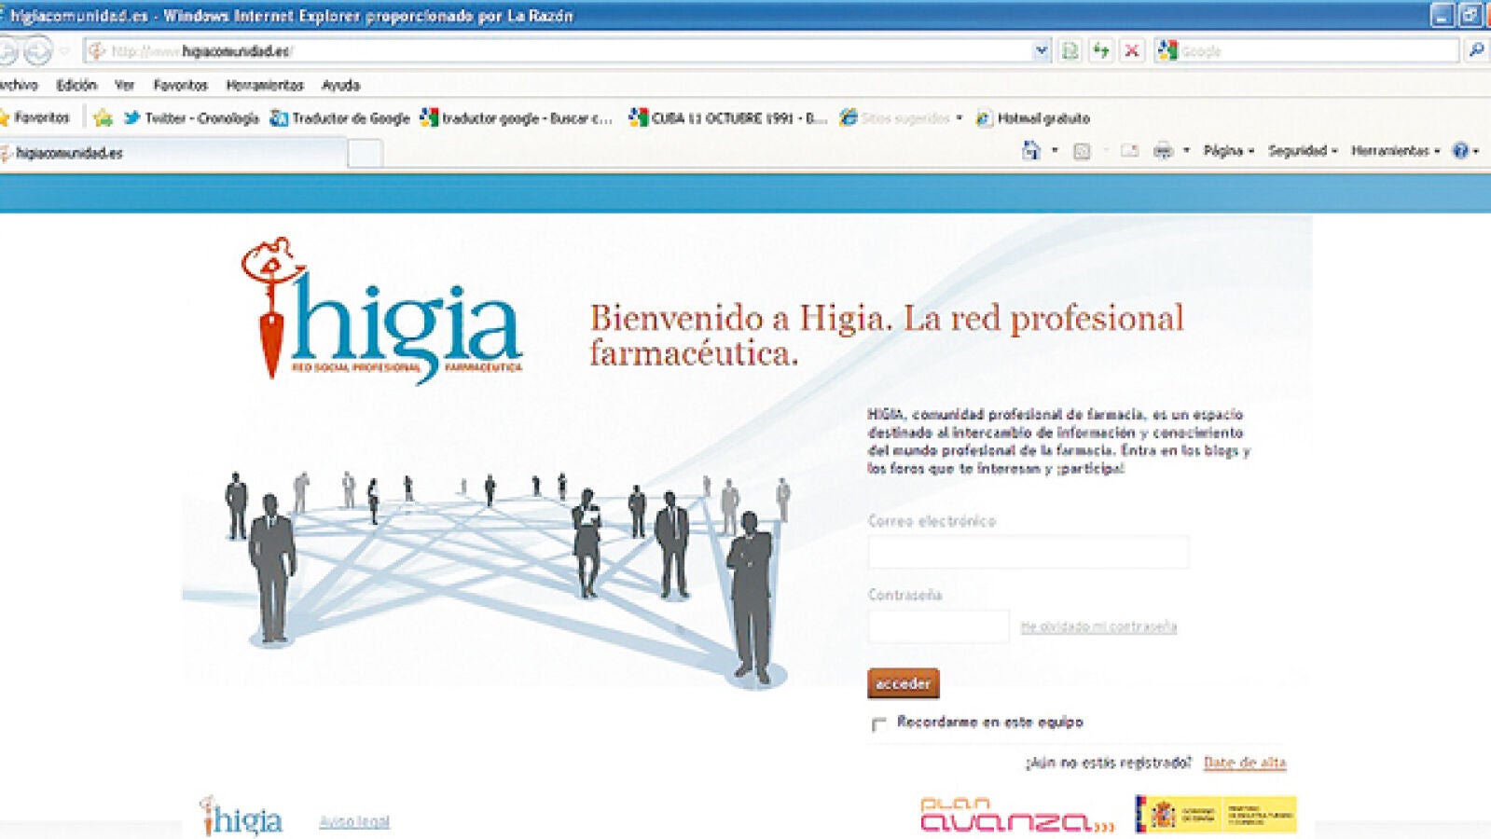Click the Correo electrónico input field
Image resolution: width=1491 pixels, height=839 pixels.
tap(1028, 552)
